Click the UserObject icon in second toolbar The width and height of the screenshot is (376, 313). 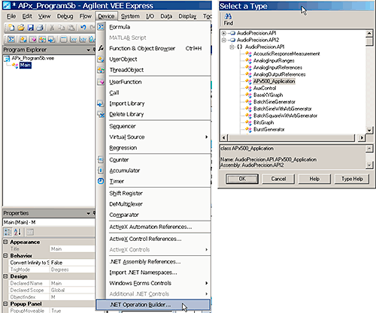click(x=23, y=39)
